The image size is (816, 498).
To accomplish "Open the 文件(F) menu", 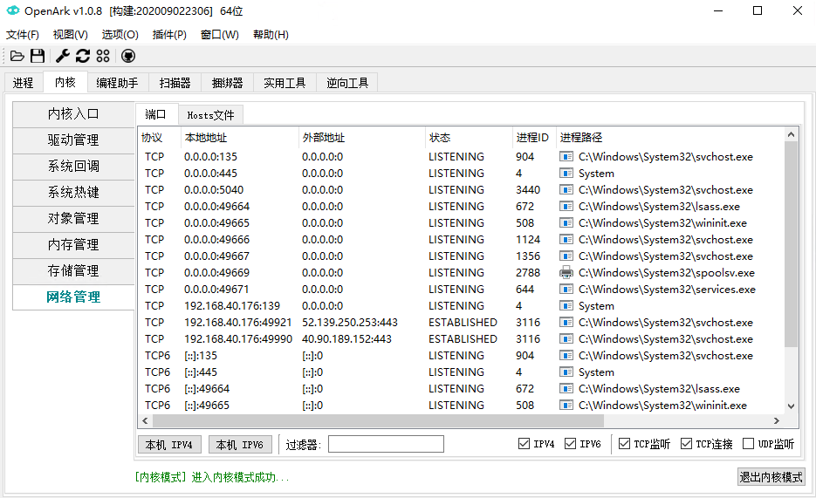I will click(23, 34).
